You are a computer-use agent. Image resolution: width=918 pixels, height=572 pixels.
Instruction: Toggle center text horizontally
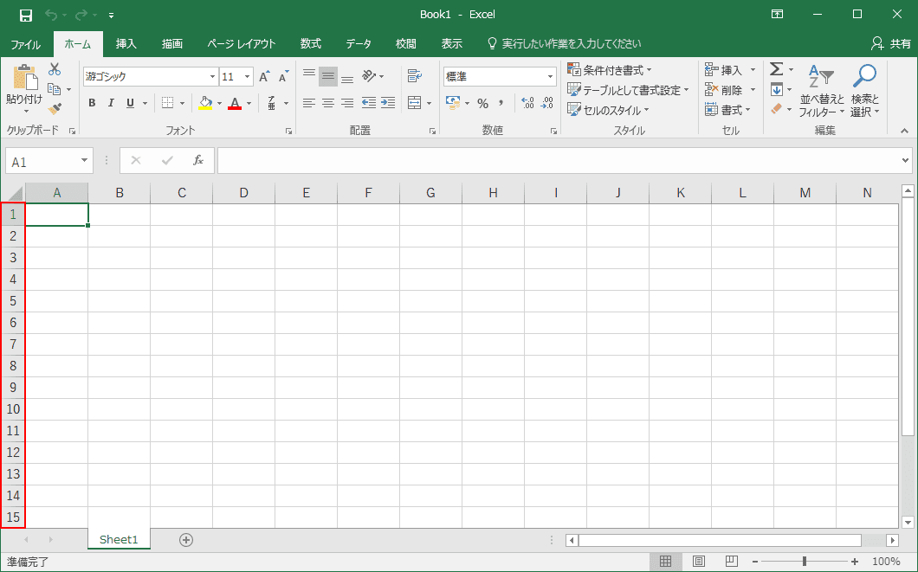[x=328, y=103]
